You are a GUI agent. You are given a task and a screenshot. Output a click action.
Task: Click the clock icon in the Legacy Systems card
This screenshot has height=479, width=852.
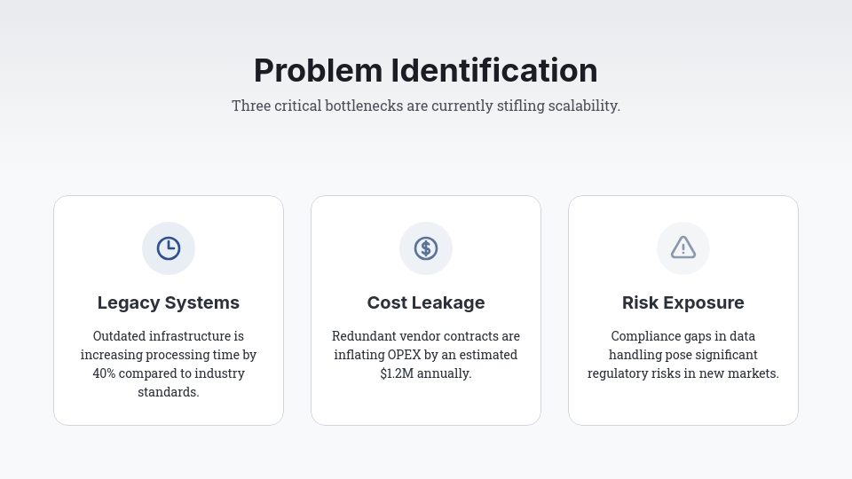click(169, 248)
